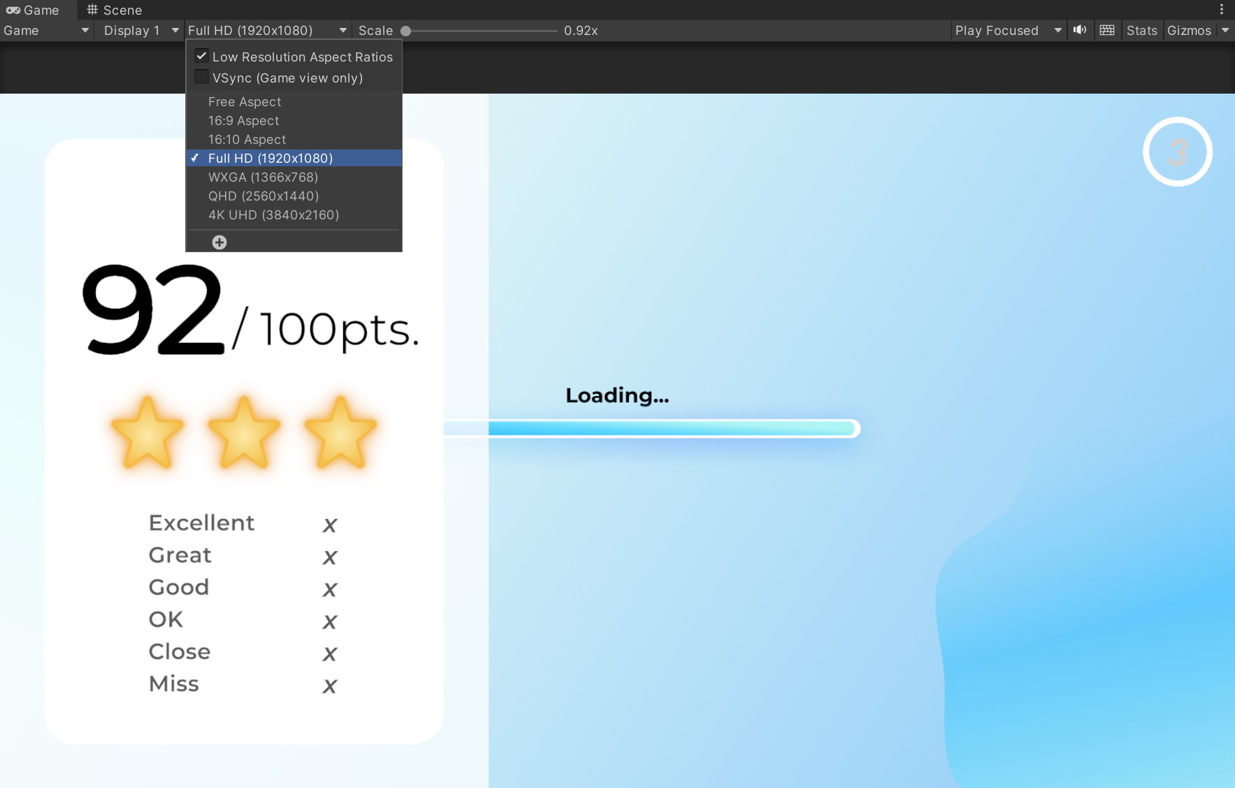Click the third gold star
This screenshot has height=788, width=1235.
click(340, 432)
